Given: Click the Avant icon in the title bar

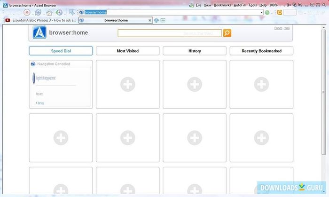Looking at the screenshot, I should click(x=5, y=5).
